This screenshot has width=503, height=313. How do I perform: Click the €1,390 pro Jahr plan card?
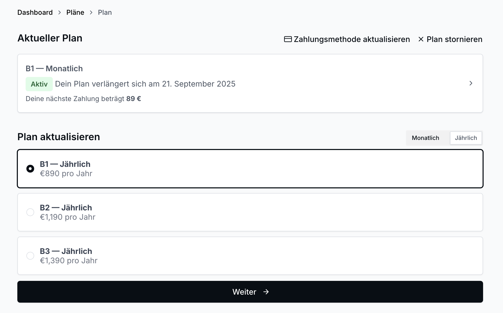[x=250, y=256]
